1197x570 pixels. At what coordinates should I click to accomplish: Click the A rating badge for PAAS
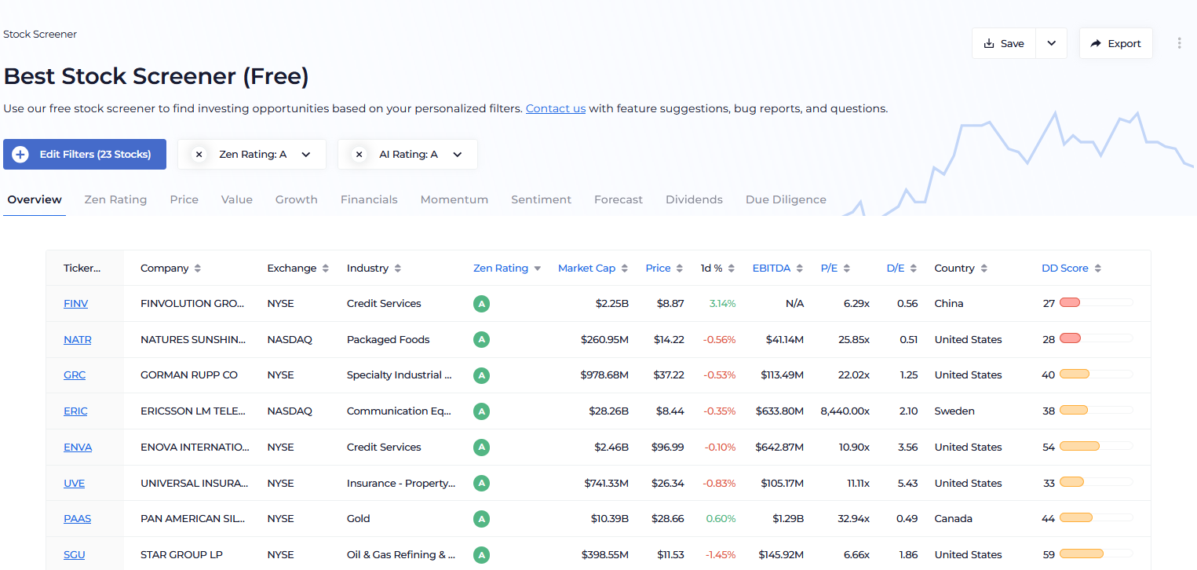pyautogui.click(x=482, y=519)
